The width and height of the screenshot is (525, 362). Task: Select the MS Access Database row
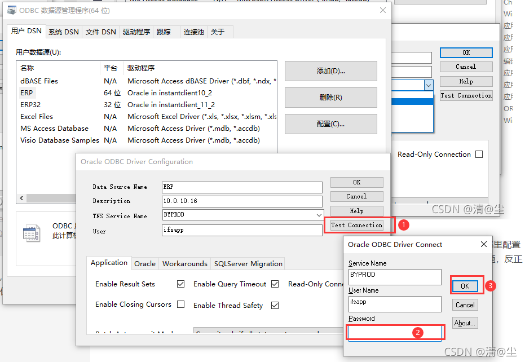147,129
